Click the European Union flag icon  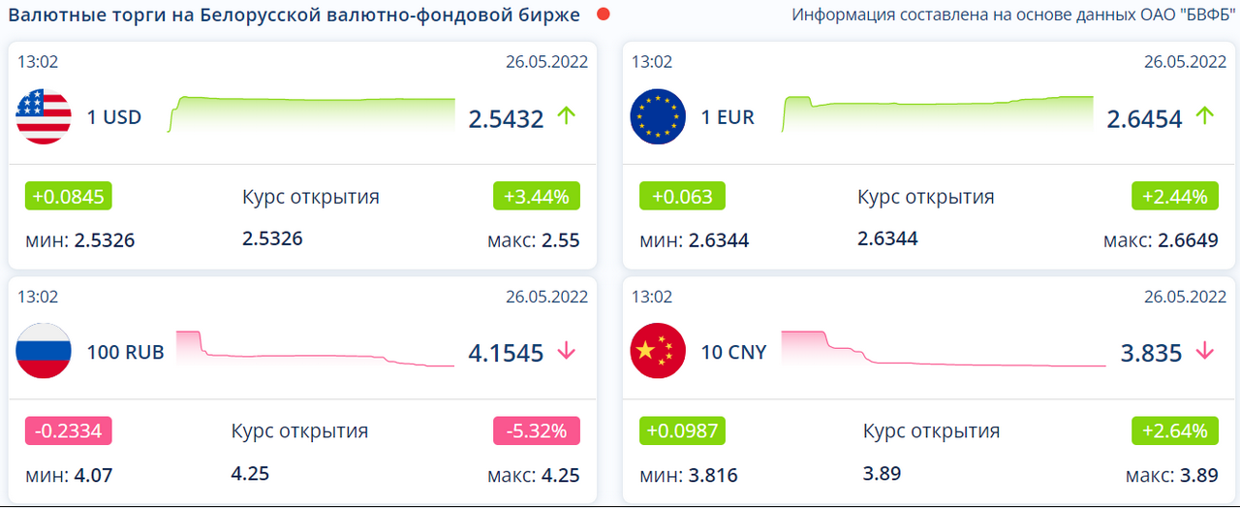(657, 117)
